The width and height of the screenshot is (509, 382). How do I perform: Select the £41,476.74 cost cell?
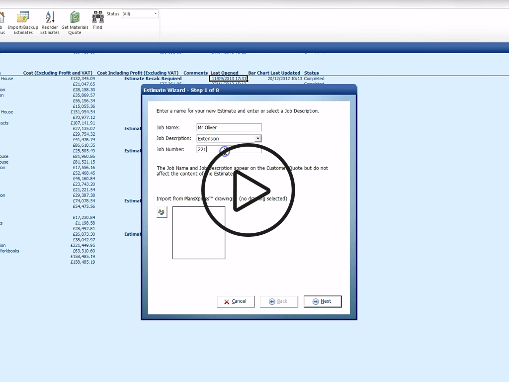pos(84,140)
